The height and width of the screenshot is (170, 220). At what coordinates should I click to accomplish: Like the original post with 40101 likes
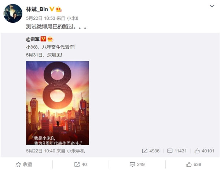[204, 151]
